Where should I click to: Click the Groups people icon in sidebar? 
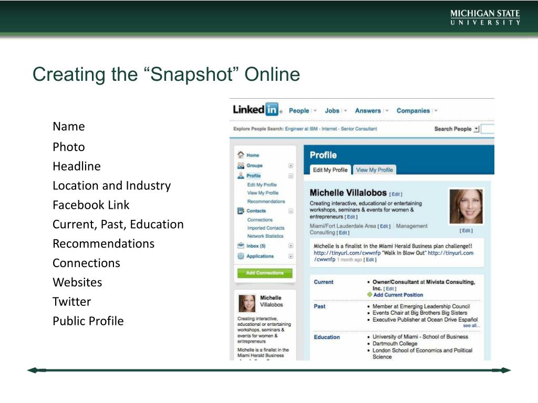click(x=241, y=165)
